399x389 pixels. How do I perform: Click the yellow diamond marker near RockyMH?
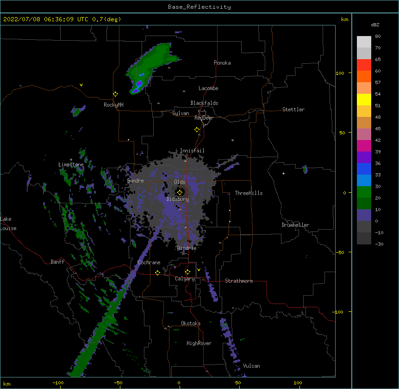point(116,94)
